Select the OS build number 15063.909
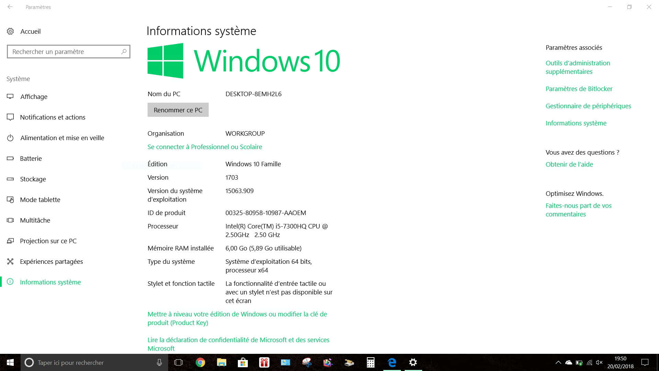Image resolution: width=659 pixels, height=371 pixels. pyautogui.click(x=240, y=191)
